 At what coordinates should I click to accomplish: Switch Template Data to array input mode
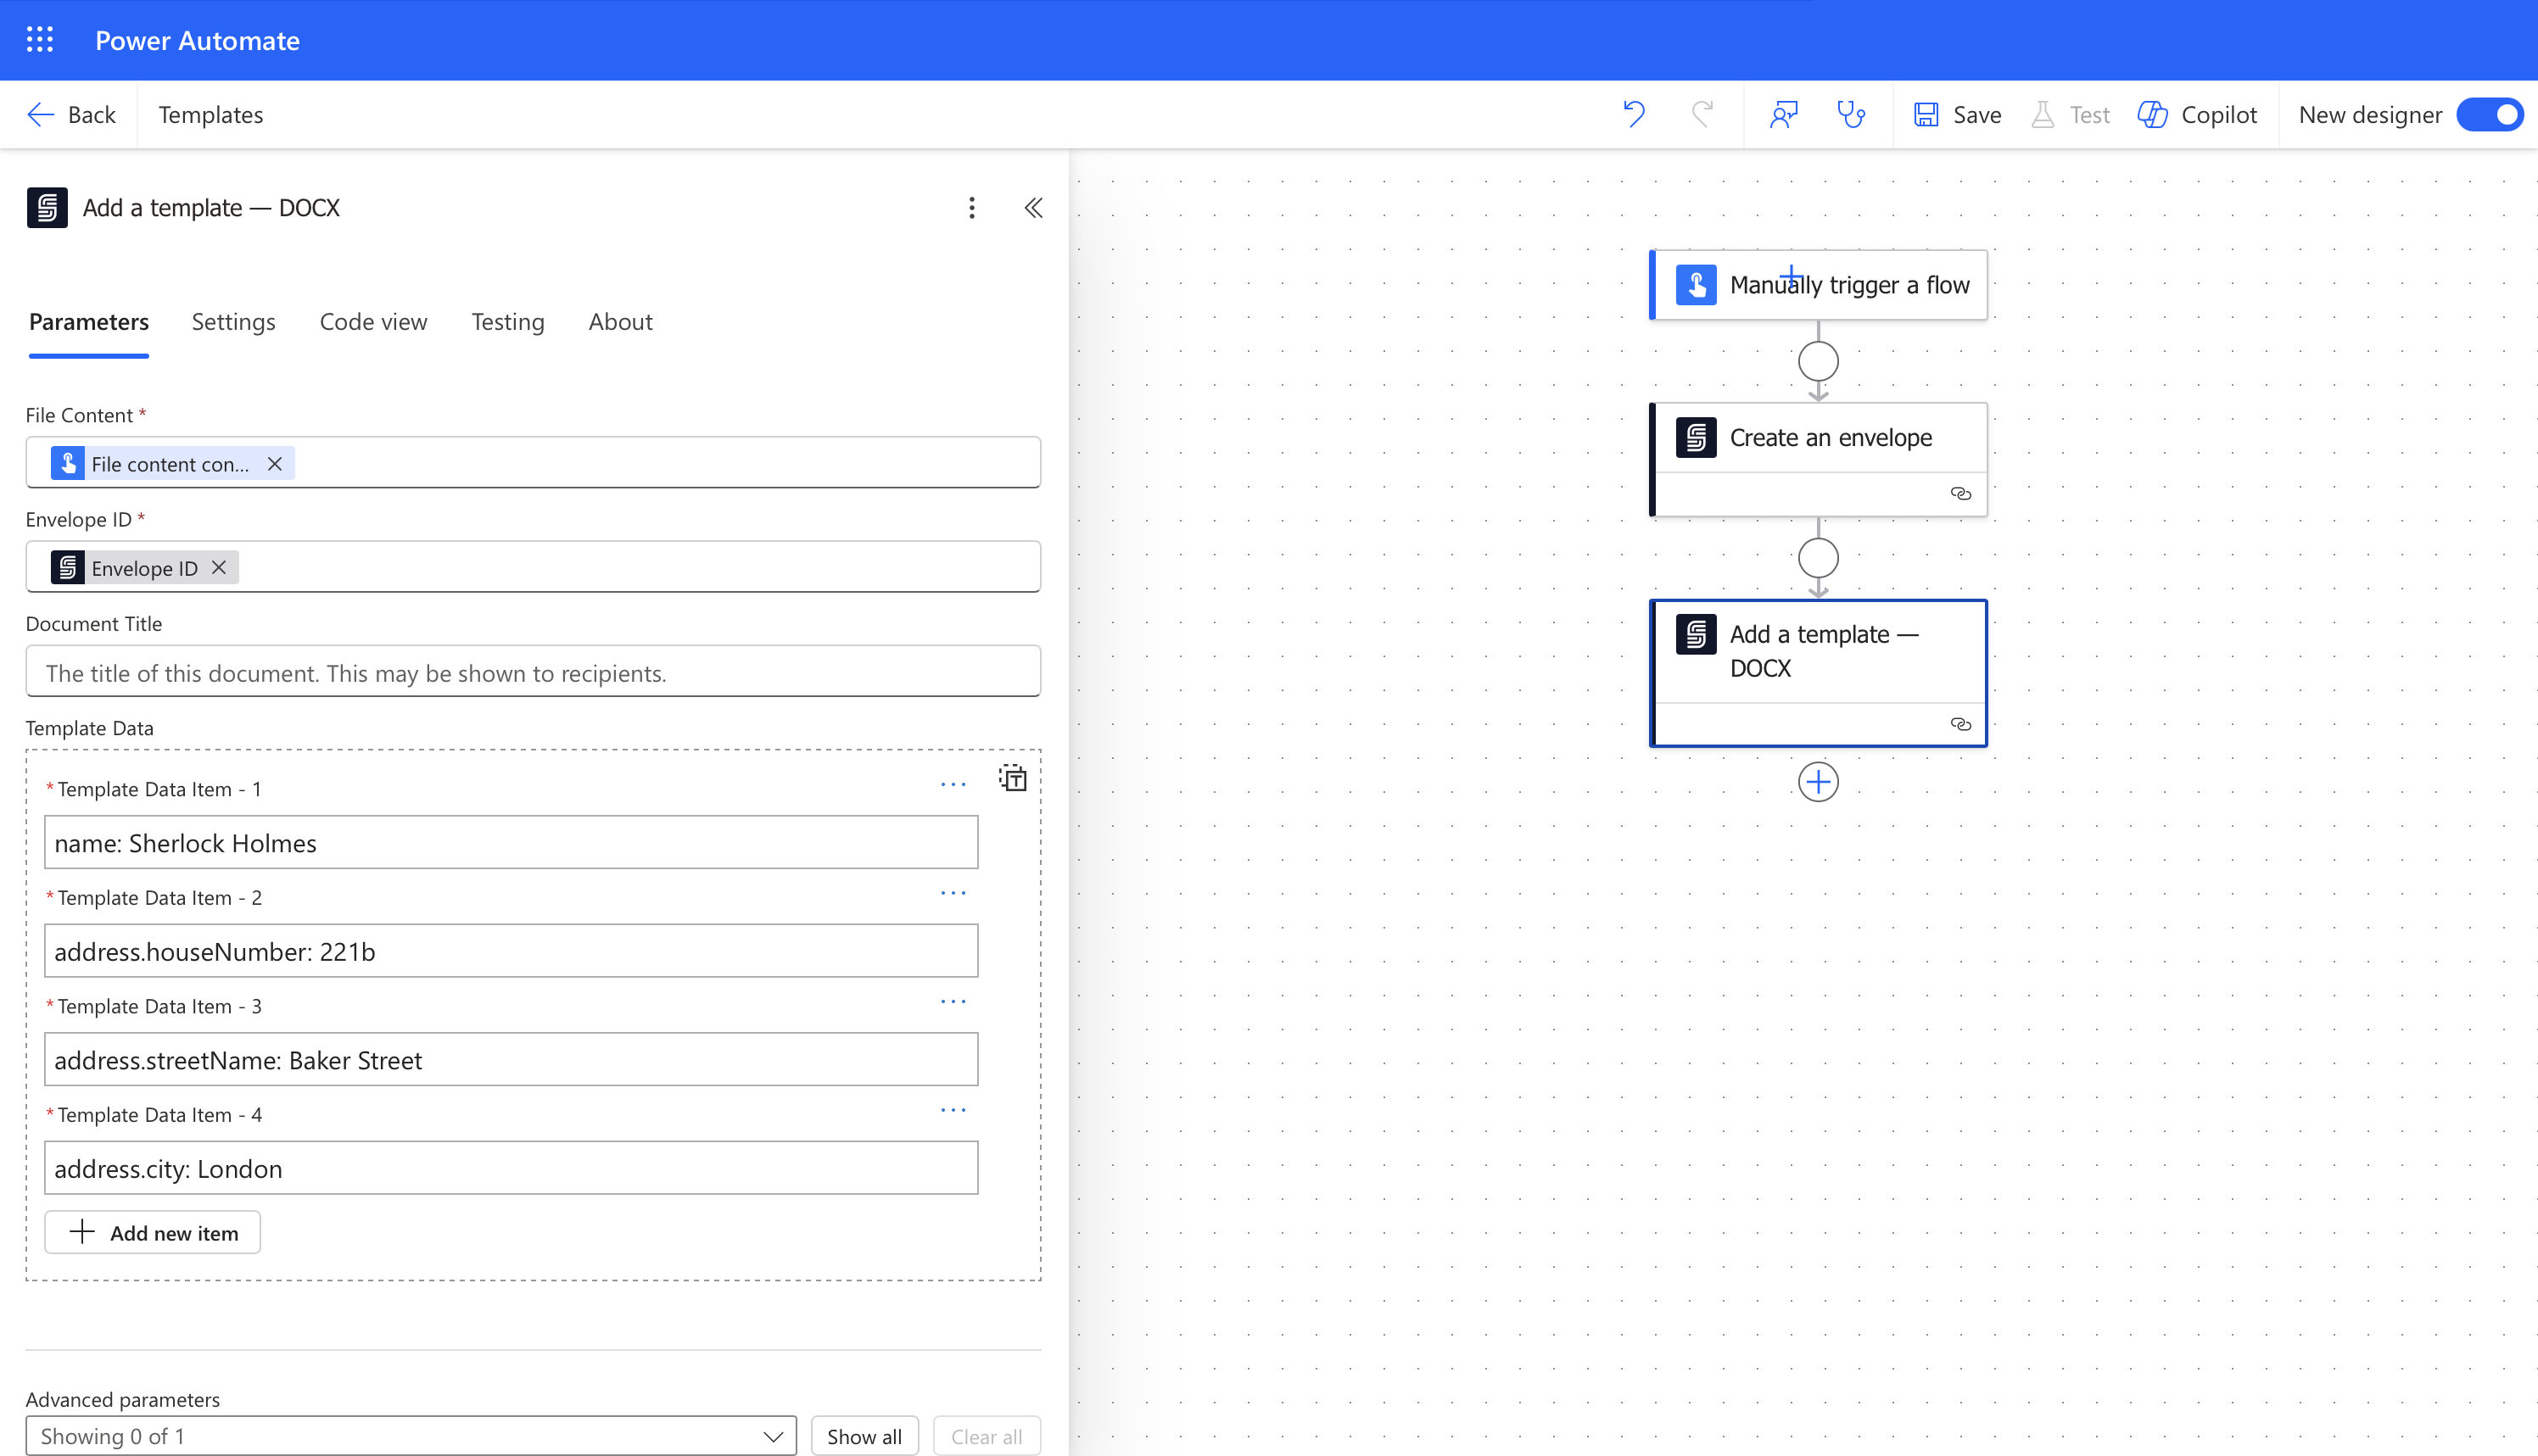click(x=1013, y=778)
